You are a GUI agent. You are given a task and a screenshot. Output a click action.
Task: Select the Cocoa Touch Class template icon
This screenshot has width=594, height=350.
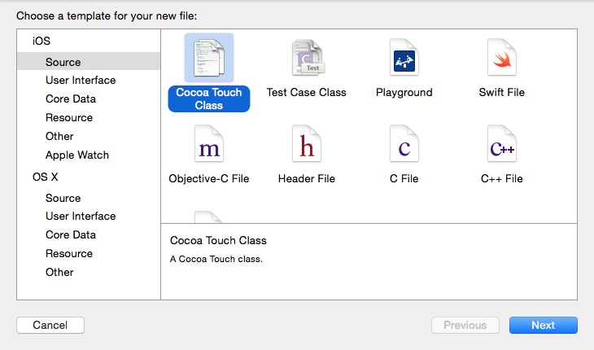coord(209,58)
